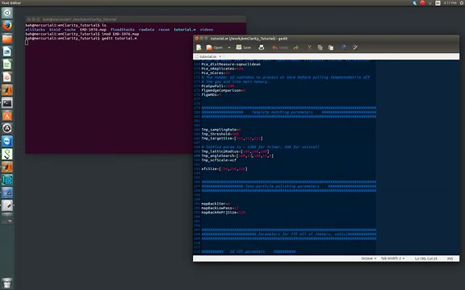The height and width of the screenshot is (290, 465).
Task: Select fixedStacks in terminal listing
Action: pyautogui.click(x=122, y=30)
